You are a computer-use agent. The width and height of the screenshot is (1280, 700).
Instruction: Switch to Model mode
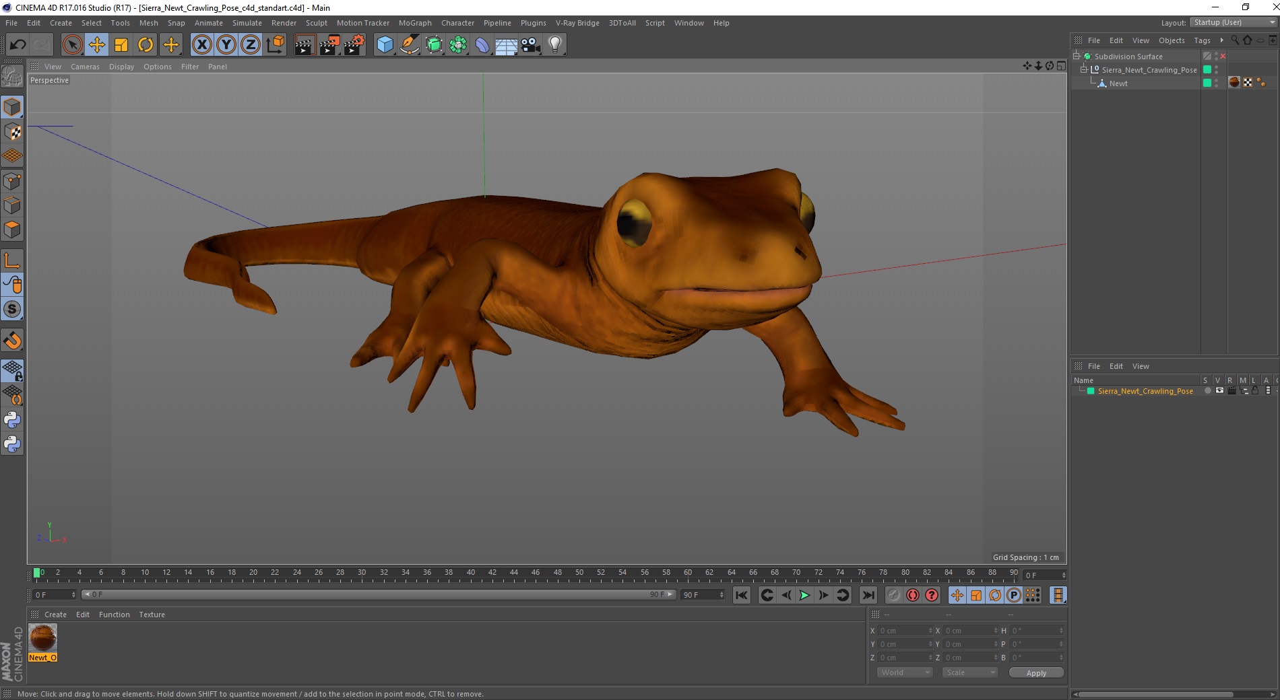point(12,107)
